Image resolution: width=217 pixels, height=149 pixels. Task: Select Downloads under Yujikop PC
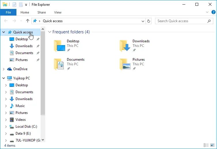pyautogui.click(x=24, y=99)
